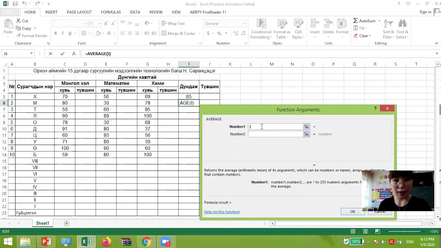Click the Function Arguments help question mark
The width and height of the screenshot is (441, 248).
point(375,108)
